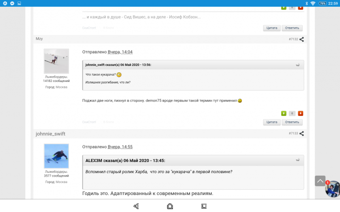Open the Mzy user profile name
Viewport: 340px width, 212px height.
coord(39,39)
